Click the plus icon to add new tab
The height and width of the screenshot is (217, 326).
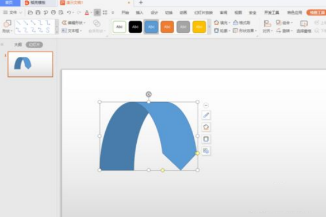(x=141, y=2)
